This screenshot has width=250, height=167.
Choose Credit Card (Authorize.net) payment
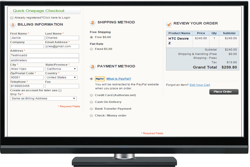pos(91,95)
